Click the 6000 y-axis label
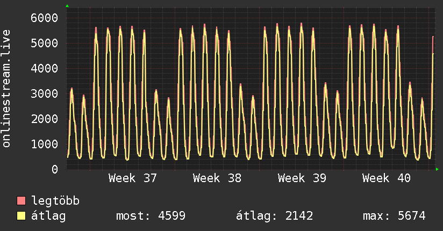This screenshot has width=443, height=231. point(45,18)
